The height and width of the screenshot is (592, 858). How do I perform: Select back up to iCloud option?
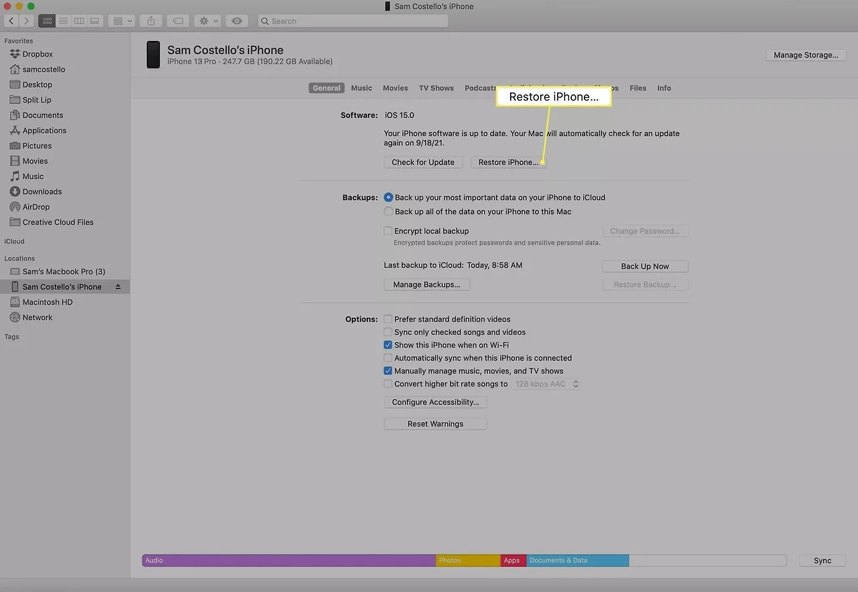click(388, 198)
